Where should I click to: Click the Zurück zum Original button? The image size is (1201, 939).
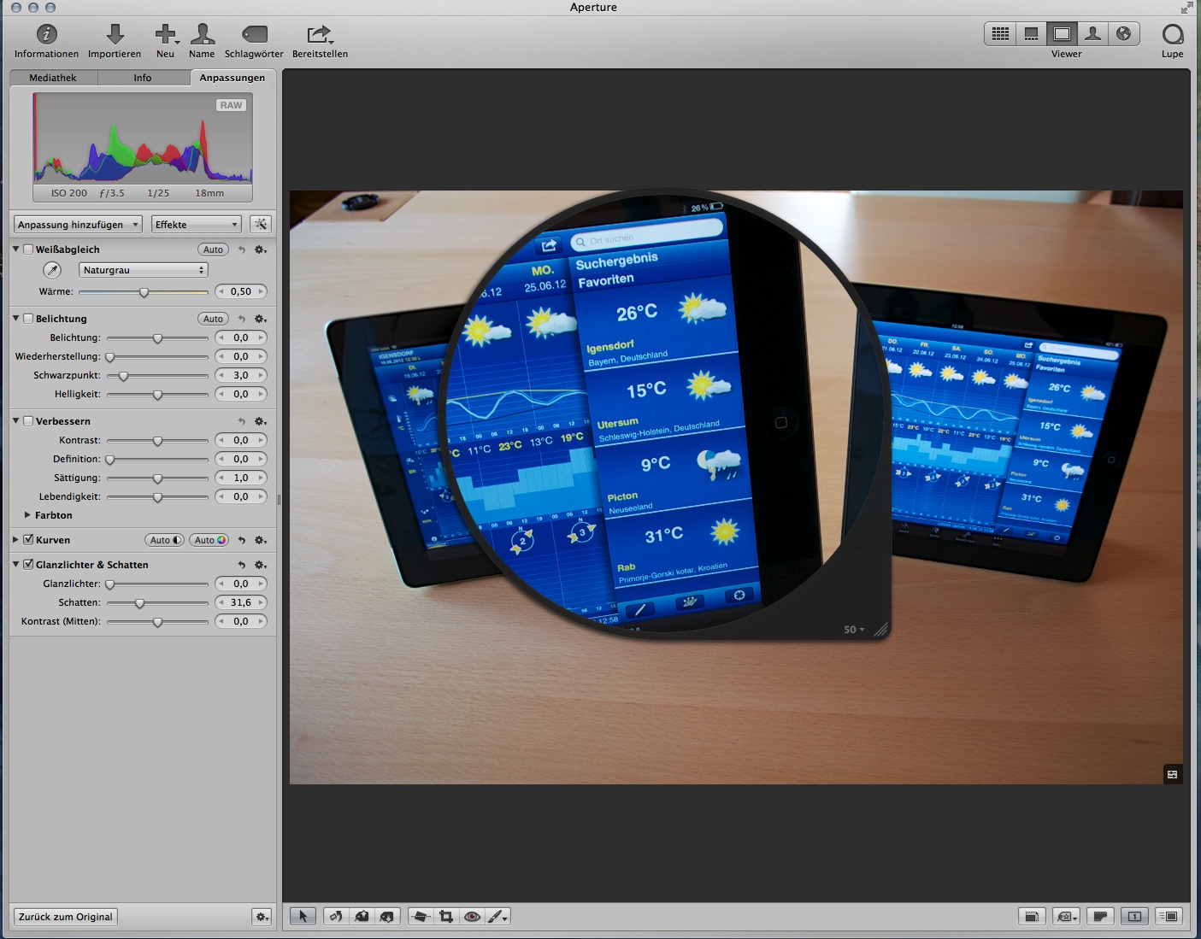click(x=66, y=917)
